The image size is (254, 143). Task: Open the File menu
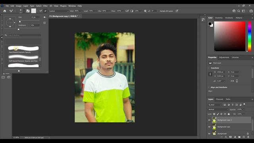tap(7, 6)
